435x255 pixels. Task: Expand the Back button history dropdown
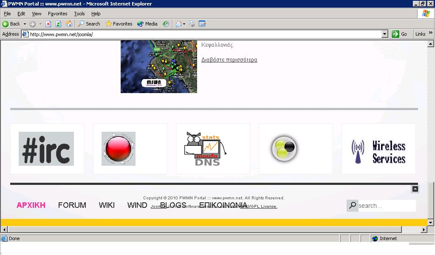click(25, 24)
